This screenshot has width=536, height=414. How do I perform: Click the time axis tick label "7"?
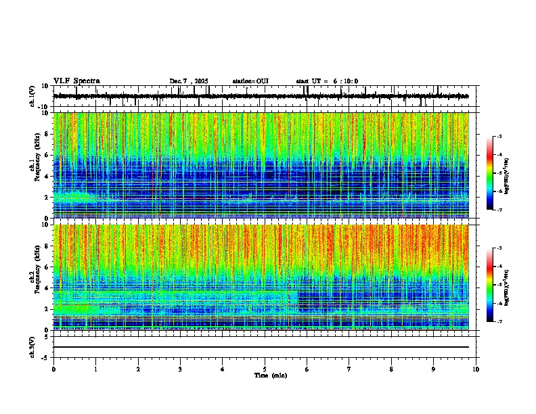[349, 369]
